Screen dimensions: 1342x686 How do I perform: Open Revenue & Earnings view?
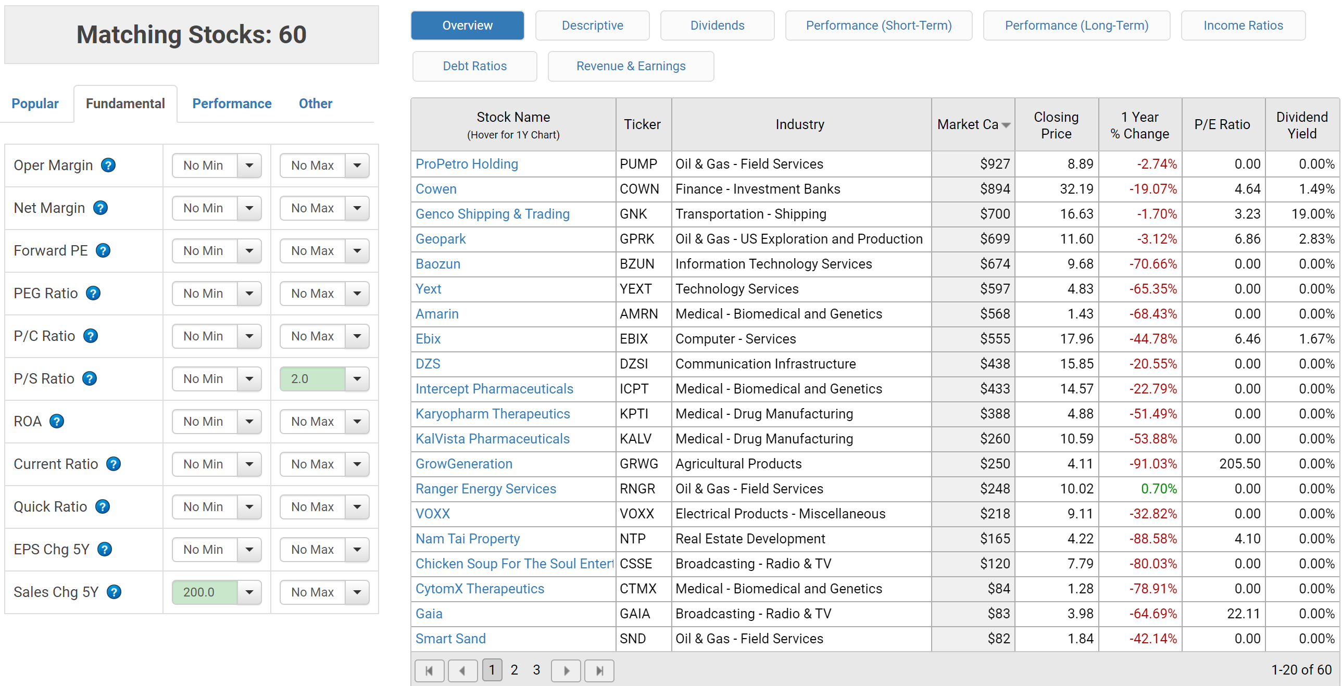click(x=630, y=66)
